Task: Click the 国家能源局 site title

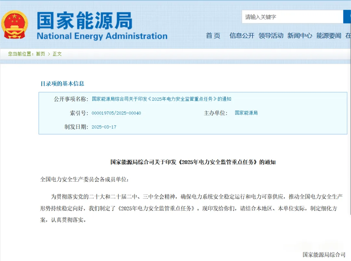Action: pos(84,20)
